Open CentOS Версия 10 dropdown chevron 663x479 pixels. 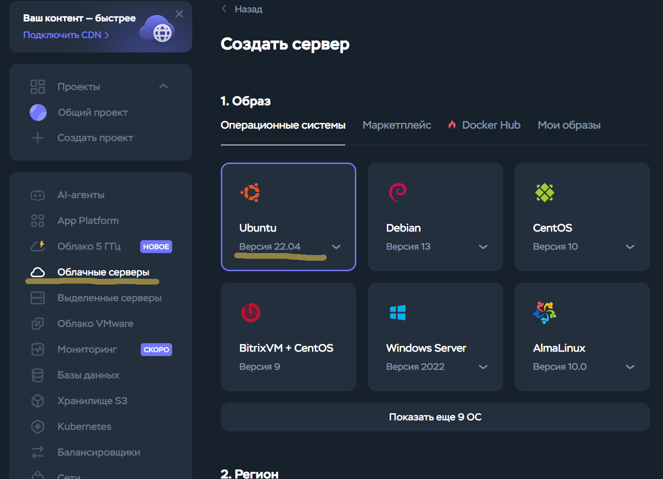[630, 247]
